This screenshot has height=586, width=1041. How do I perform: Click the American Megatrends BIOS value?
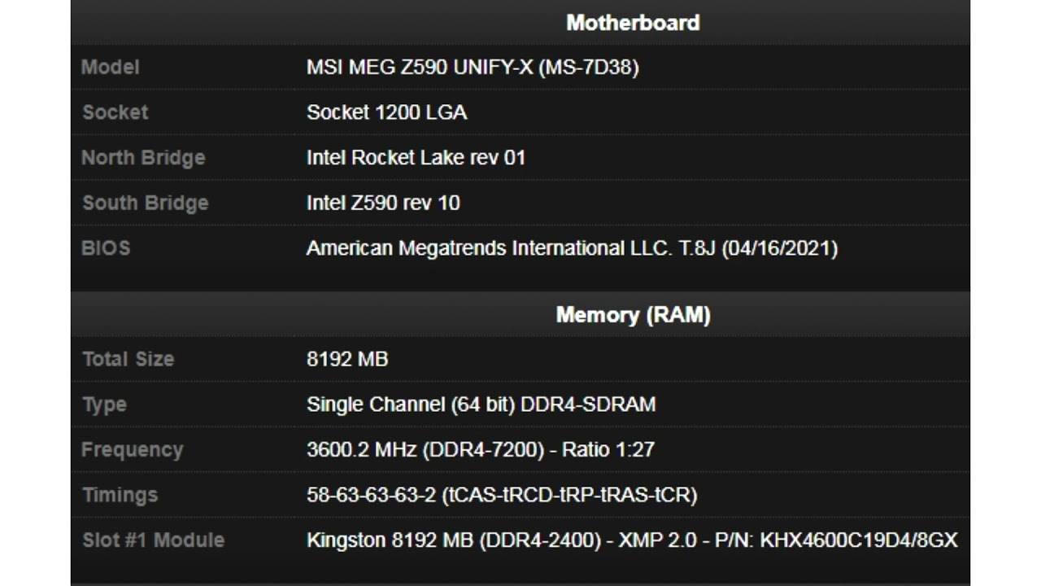pos(572,248)
